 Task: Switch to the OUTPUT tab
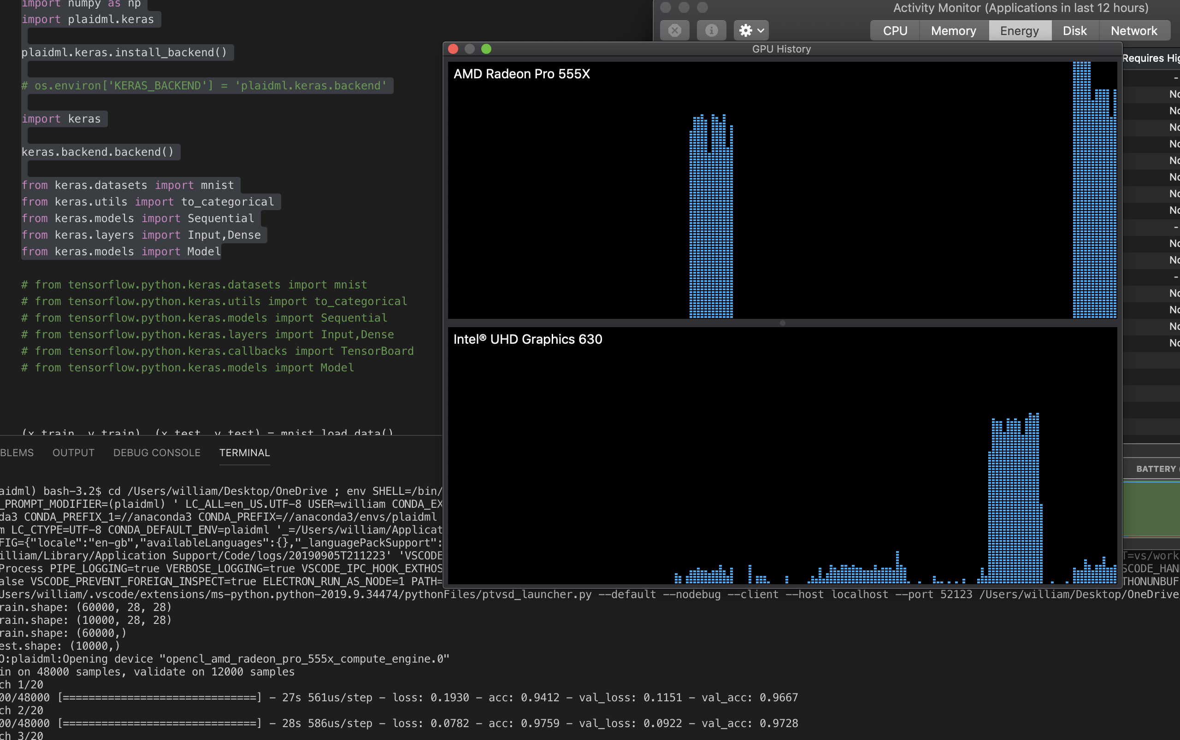[x=73, y=453]
